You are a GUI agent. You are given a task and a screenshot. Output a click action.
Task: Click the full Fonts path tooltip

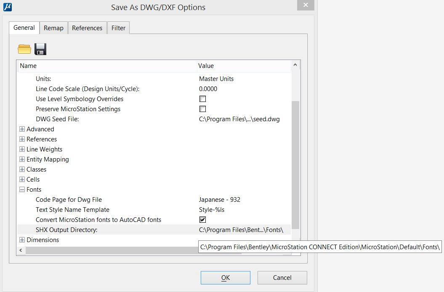(x=320, y=247)
